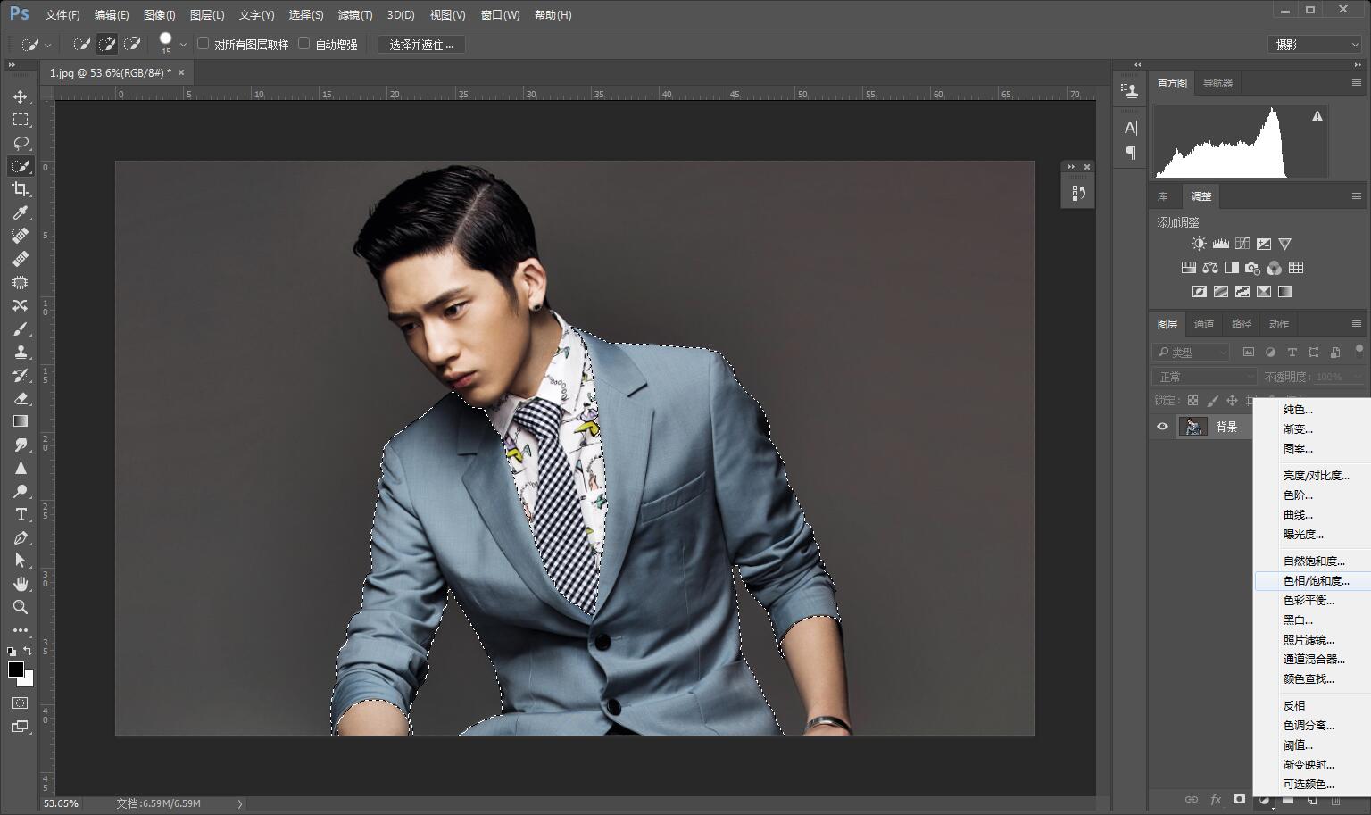Open the Paragraph panel icon
Image resolution: width=1371 pixels, height=815 pixels.
tap(1130, 153)
